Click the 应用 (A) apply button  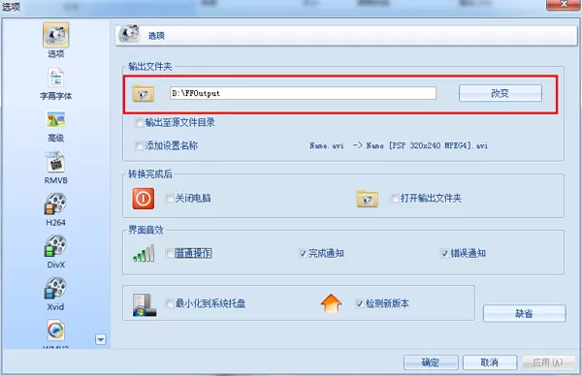point(548,362)
